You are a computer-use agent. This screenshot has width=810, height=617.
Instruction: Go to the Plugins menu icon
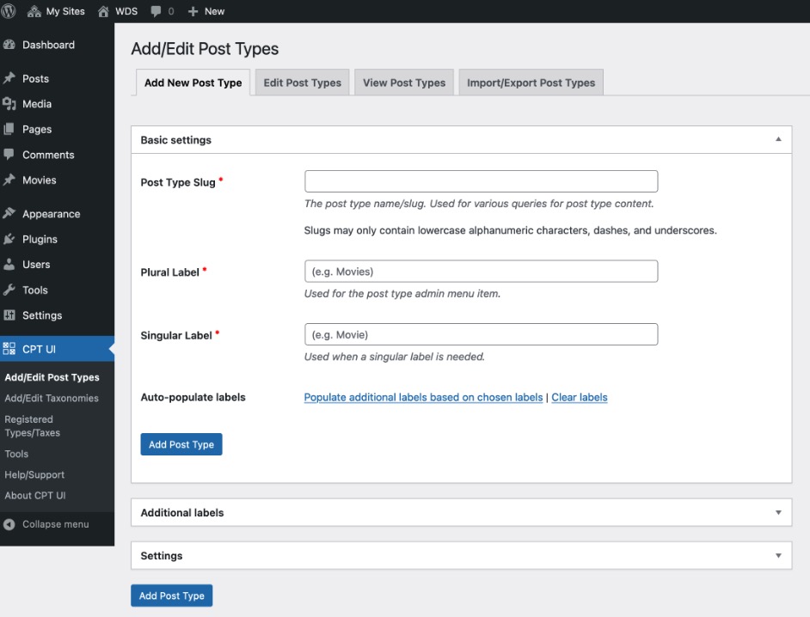[x=9, y=240]
